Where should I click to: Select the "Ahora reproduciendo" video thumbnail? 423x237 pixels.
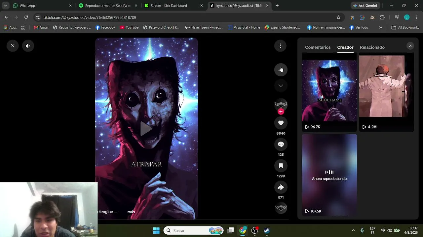(329, 175)
